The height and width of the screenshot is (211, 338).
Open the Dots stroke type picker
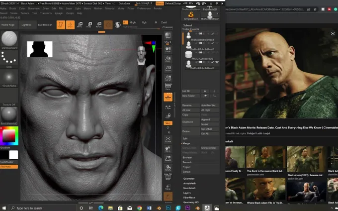point(9,59)
